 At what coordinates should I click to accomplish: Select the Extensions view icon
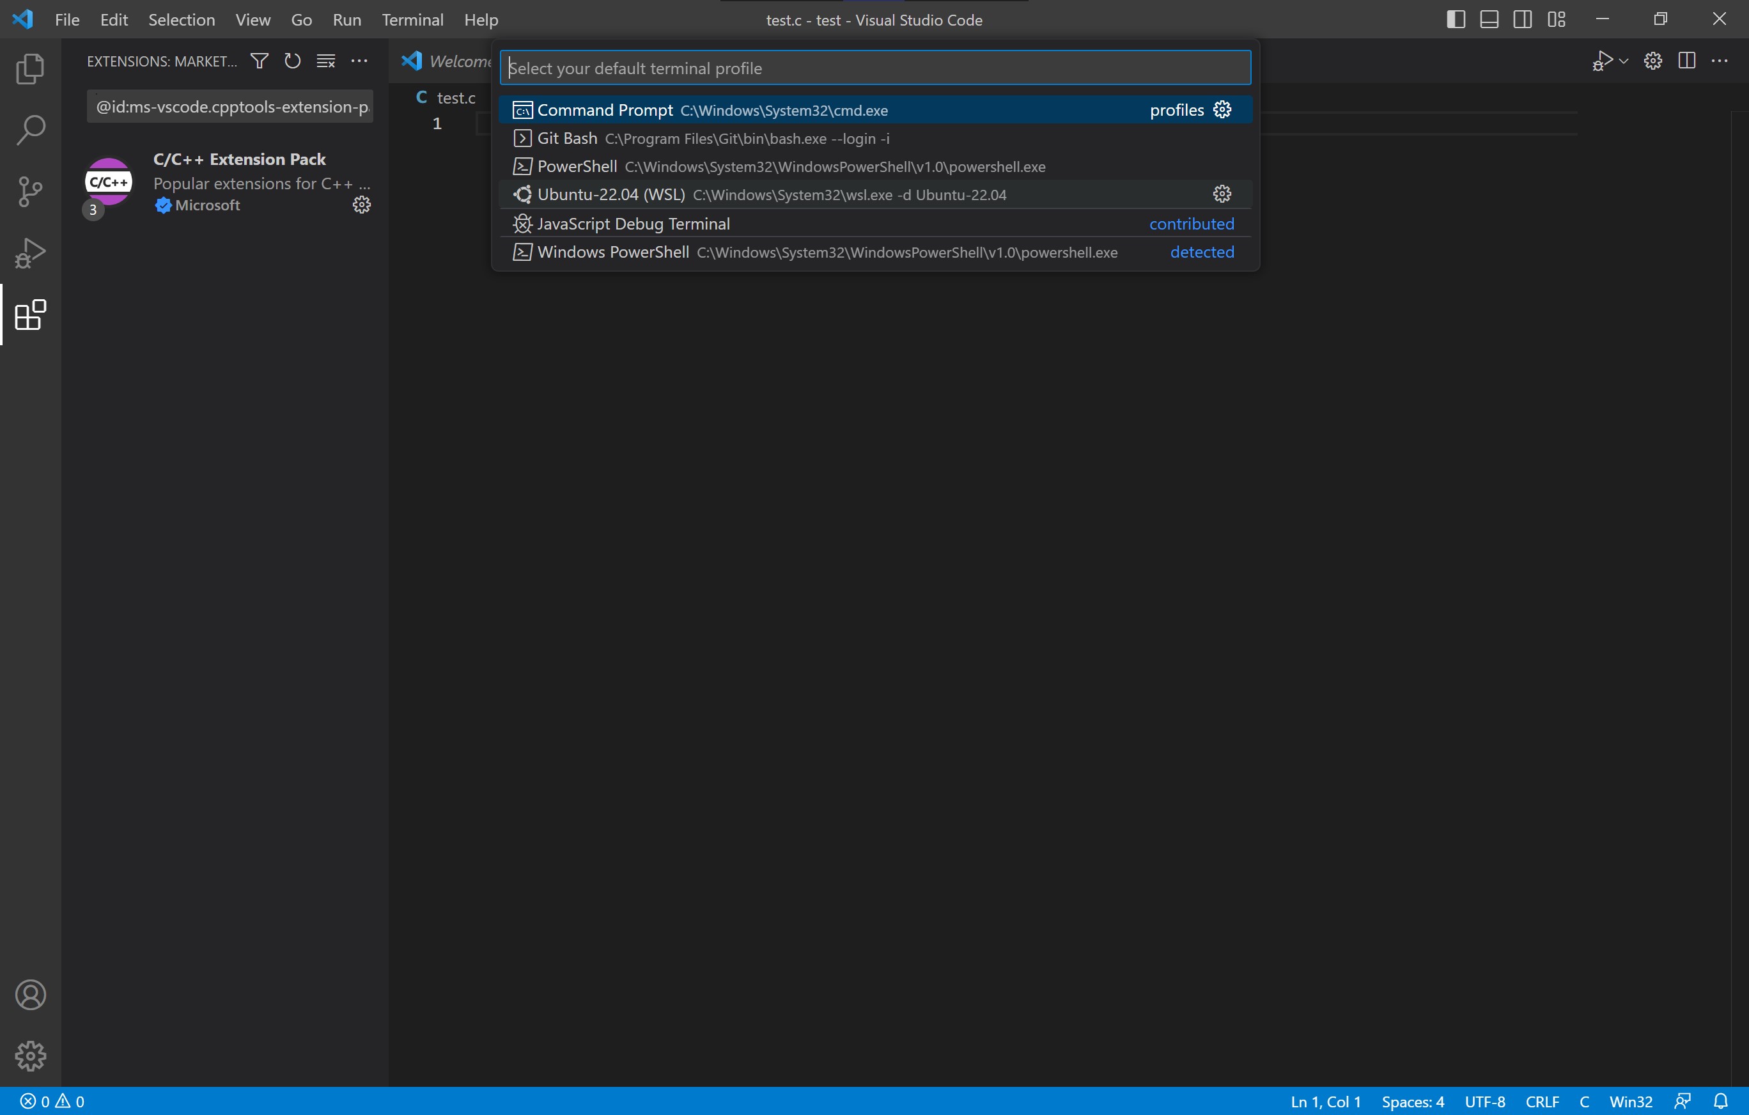31,315
